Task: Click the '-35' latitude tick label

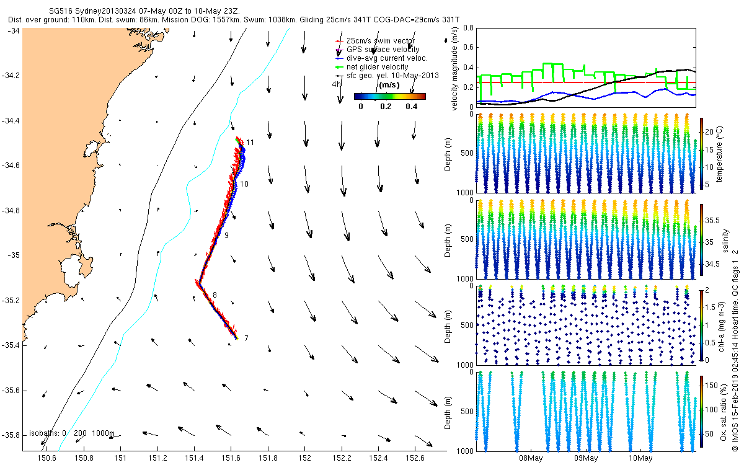Action: tap(14, 255)
